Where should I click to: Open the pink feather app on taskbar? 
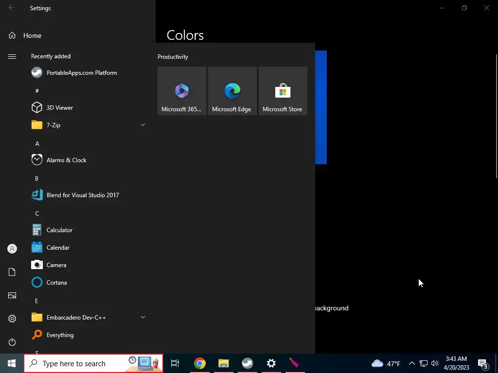pos(295,363)
